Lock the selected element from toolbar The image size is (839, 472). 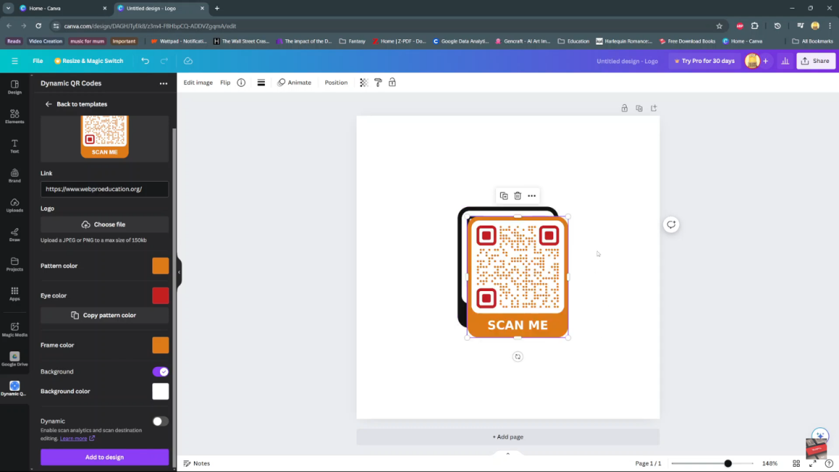click(x=392, y=83)
